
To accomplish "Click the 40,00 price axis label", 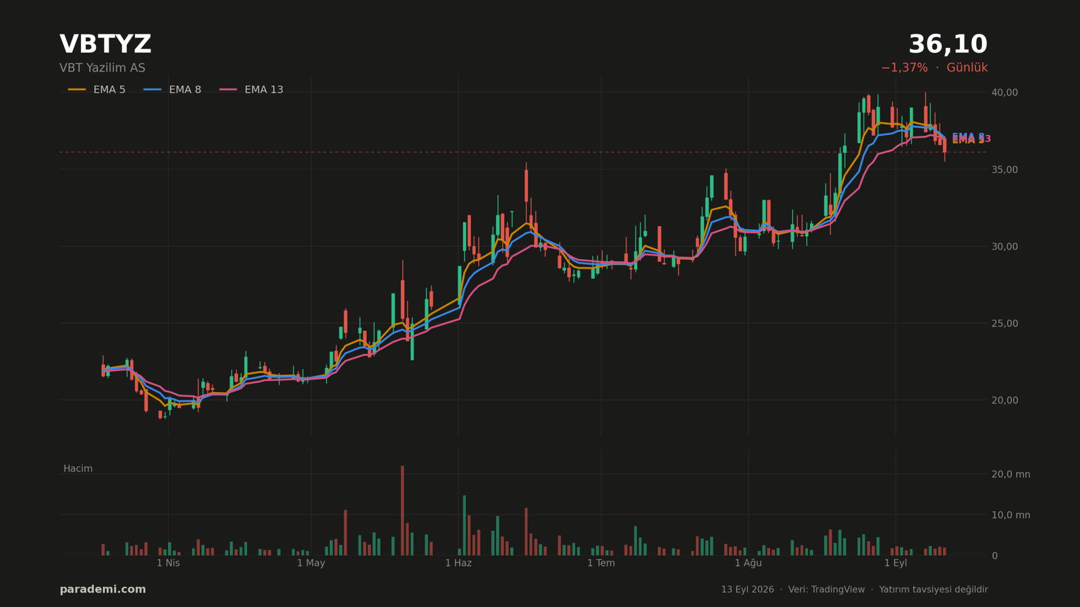I will coord(1004,92).
